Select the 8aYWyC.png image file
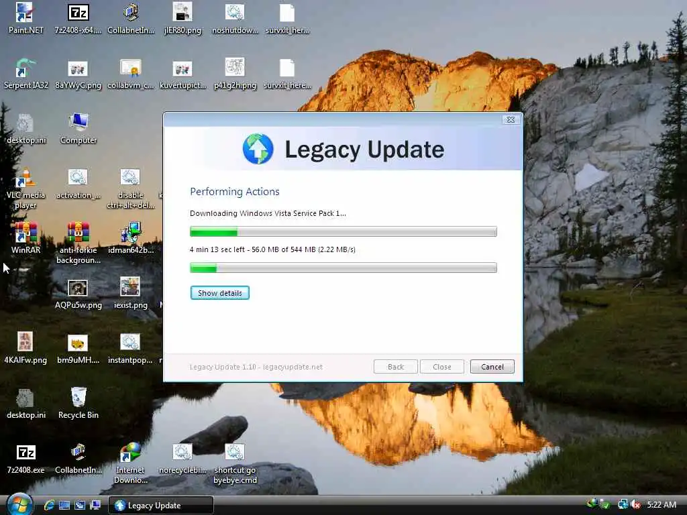Screen dimensions: 687x515 [x=78, y=74]
